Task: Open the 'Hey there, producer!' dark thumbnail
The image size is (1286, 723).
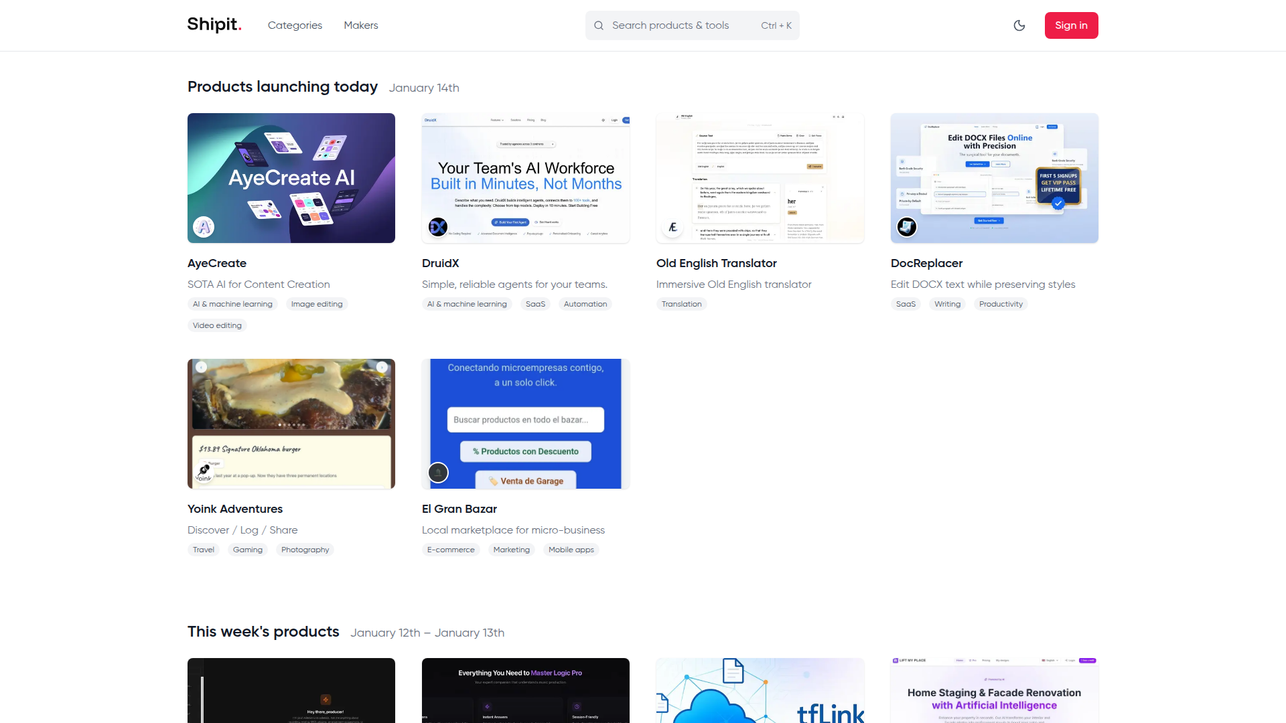Action: (x=291, y=690)
